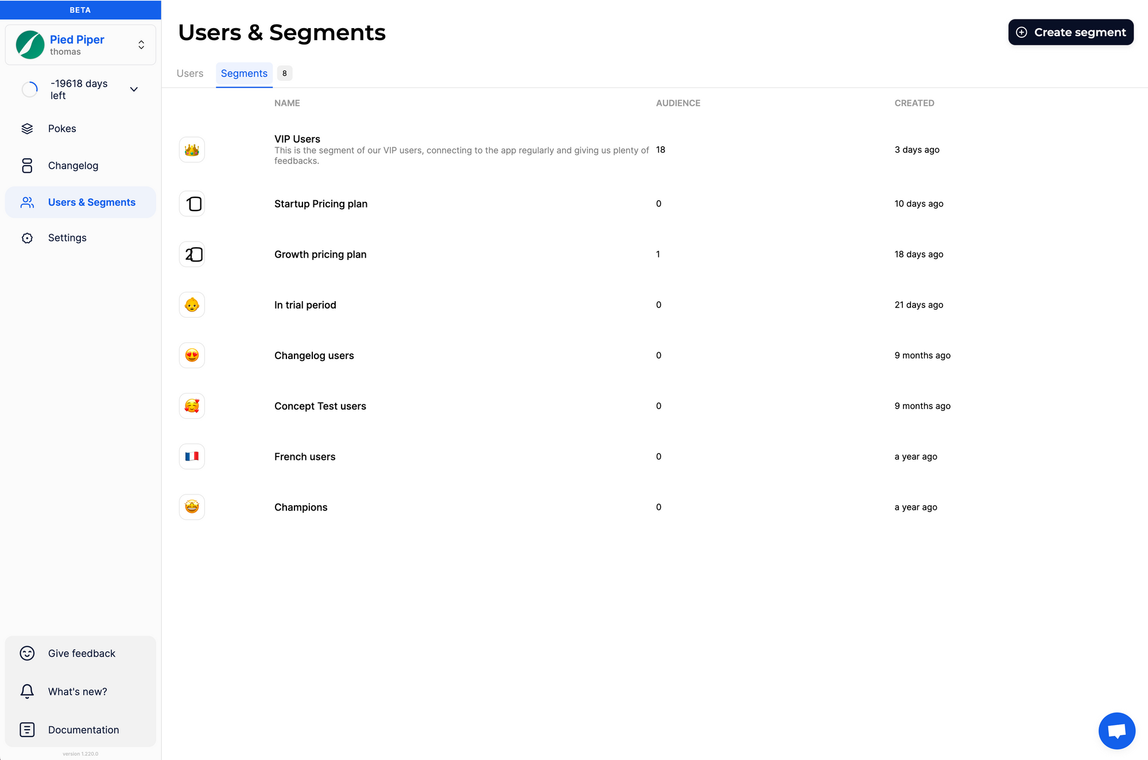Click the Champions star-eyes emoji icon

click(x=192, y=507)
